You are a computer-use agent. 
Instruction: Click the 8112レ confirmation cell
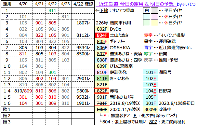83,35
